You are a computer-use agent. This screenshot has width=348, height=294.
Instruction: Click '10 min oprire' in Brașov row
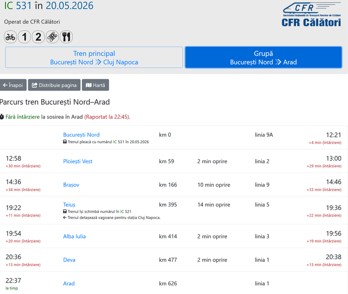(214, 185)
